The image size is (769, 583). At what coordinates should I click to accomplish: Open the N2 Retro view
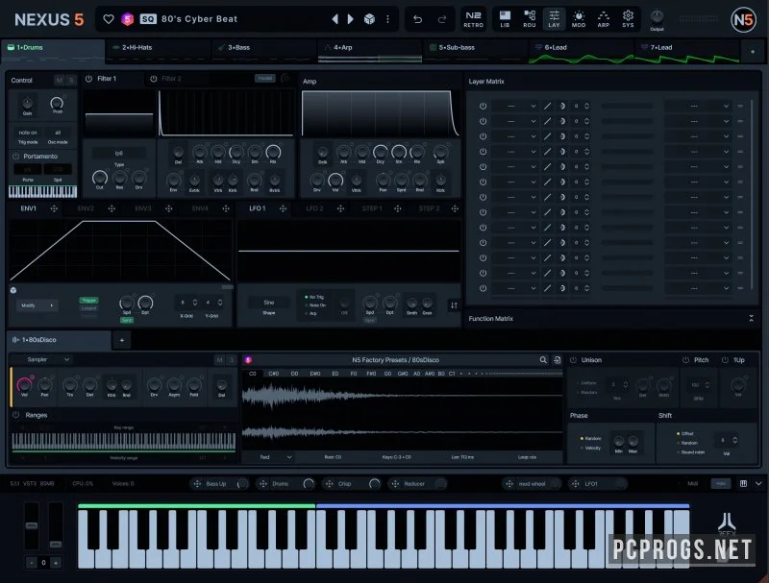coord(473,19)
